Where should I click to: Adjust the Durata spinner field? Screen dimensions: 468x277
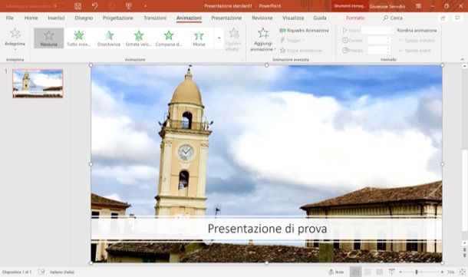[x=379, y=41]
